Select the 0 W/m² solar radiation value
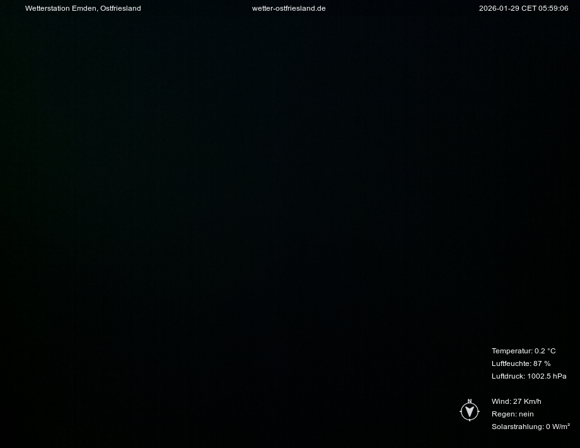The image size is (580, 448). [x=558, y=427]
